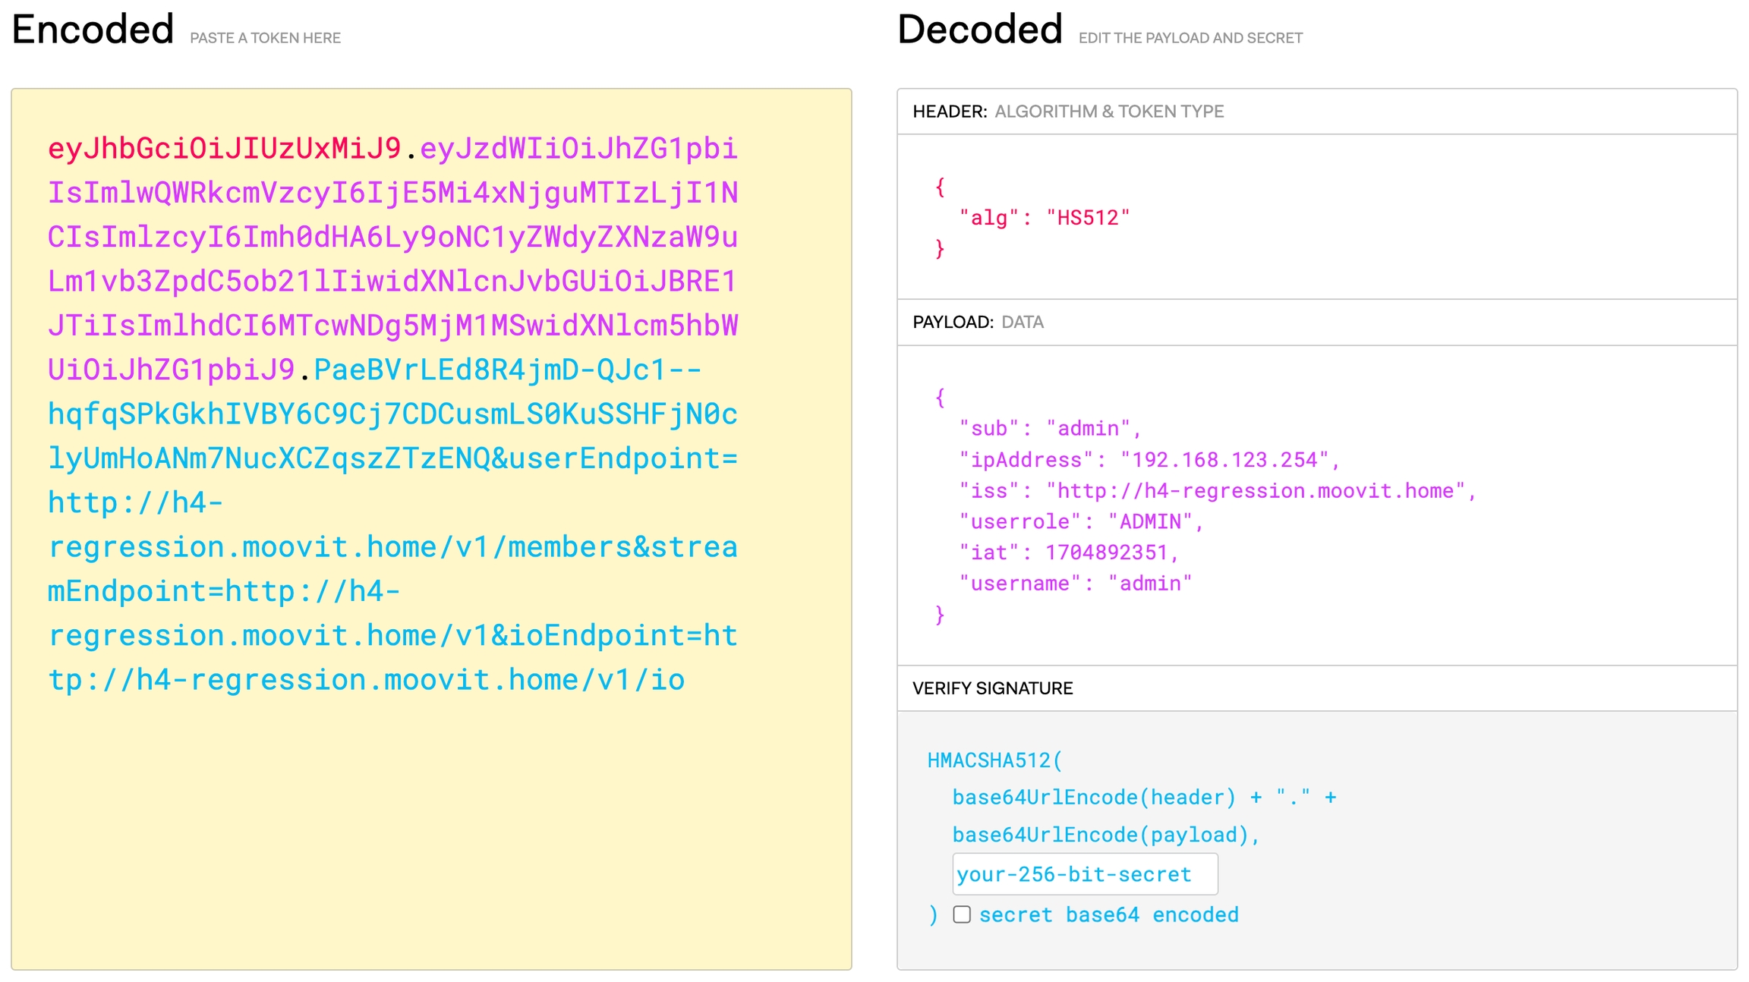Click the your-256-bit-secret input field

pyautogui.click(x=1084, y=874)
